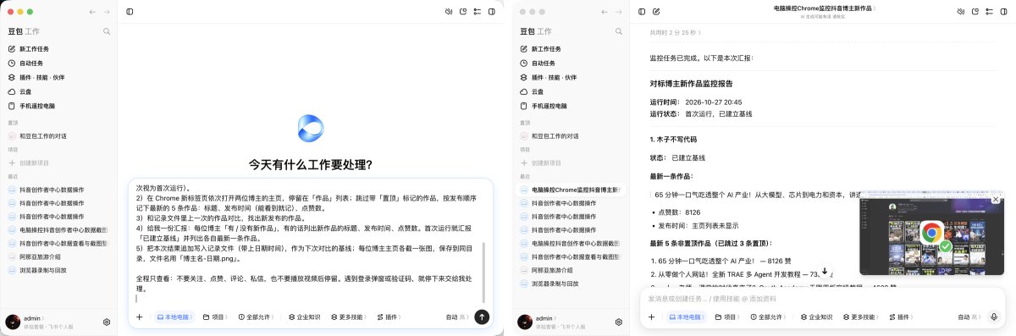1016x336 pixels.
Task: Click settings gear in right window sidebar
Action: 619,322
